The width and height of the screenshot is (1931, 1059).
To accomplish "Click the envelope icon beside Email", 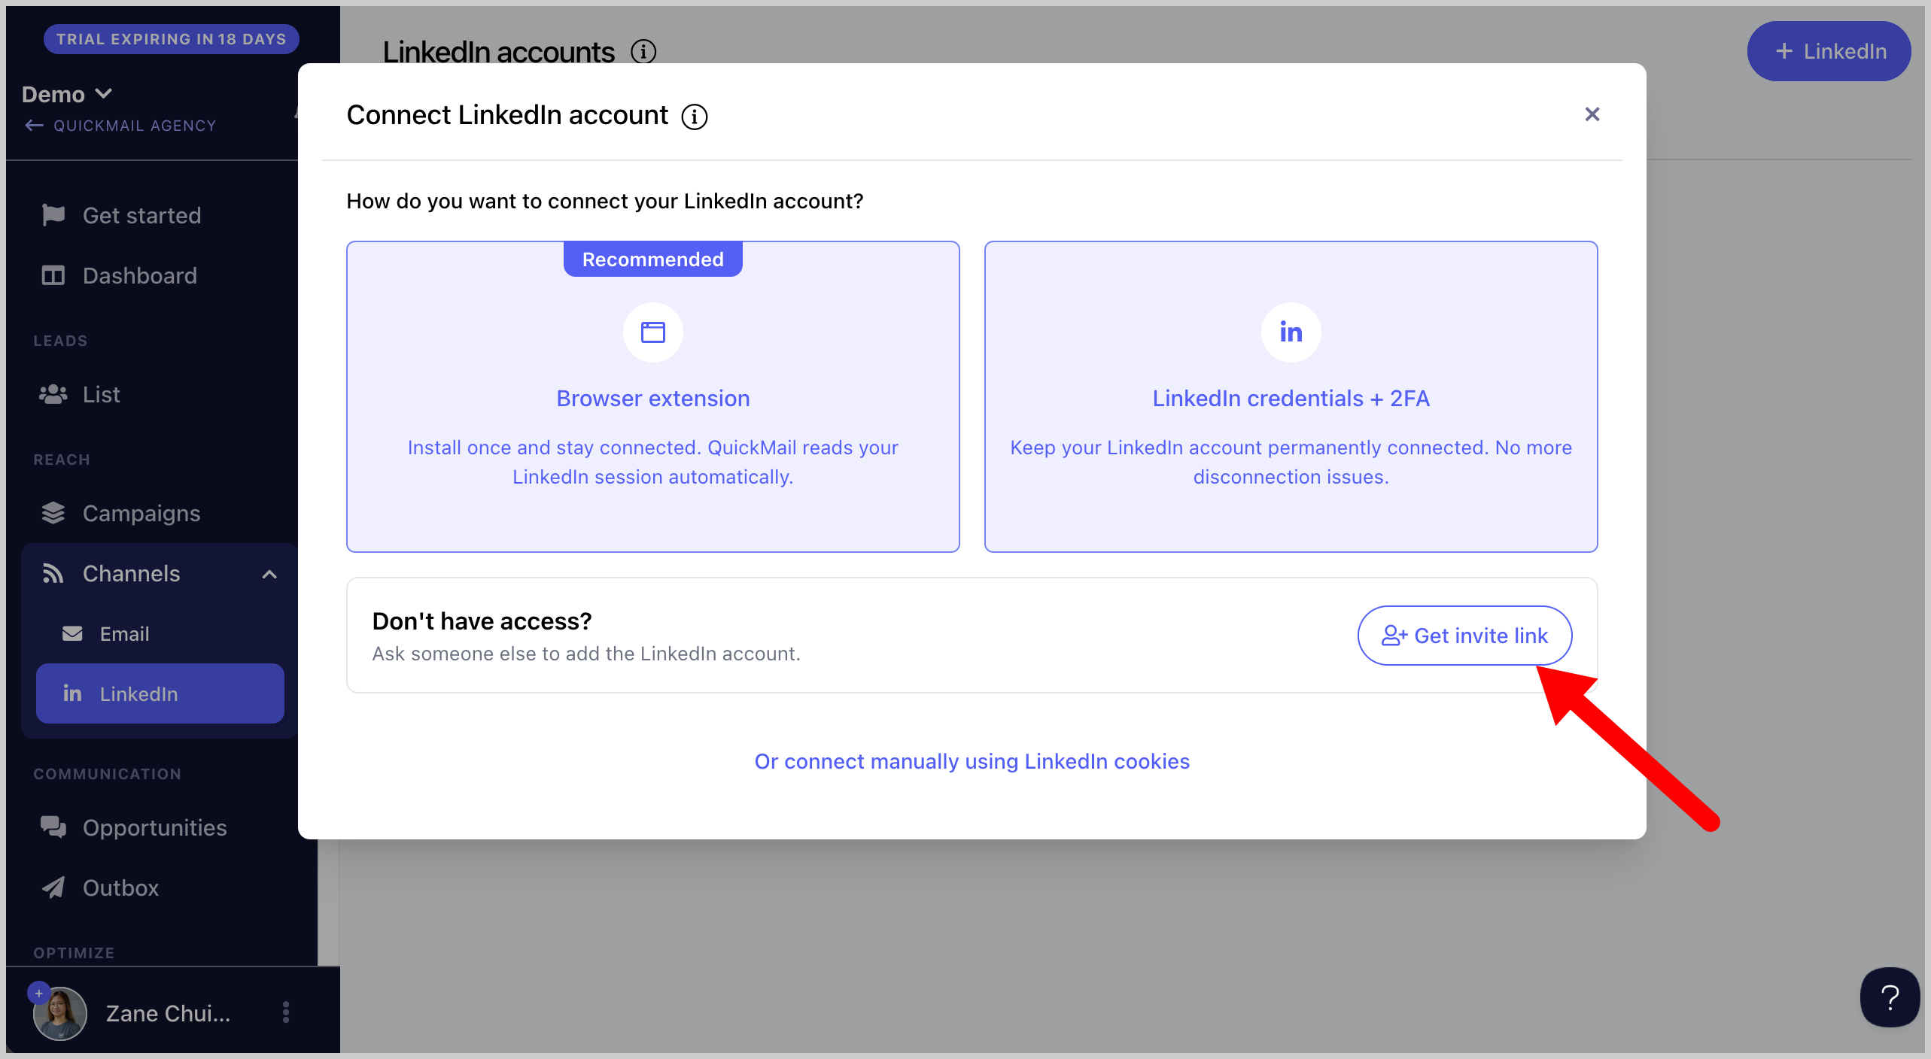I will 72,634.
